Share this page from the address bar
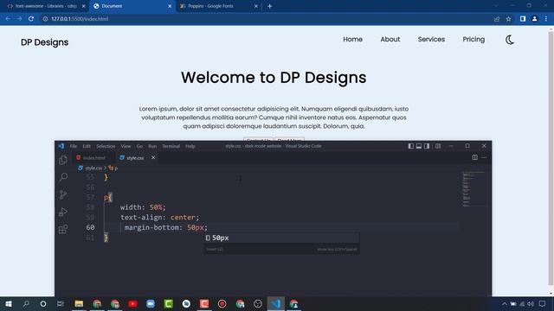 pos(497,19)
